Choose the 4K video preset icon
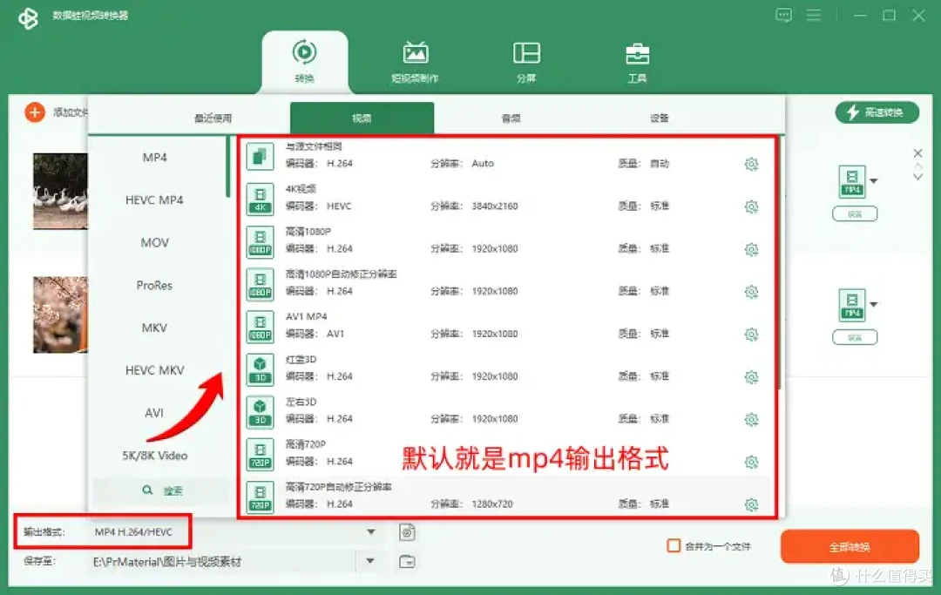 260,199
